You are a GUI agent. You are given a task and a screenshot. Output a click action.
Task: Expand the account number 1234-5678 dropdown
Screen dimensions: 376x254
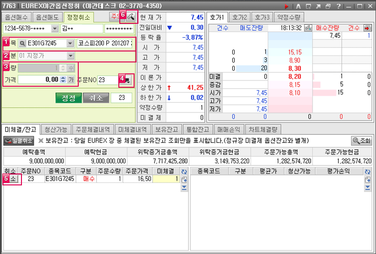54,29
